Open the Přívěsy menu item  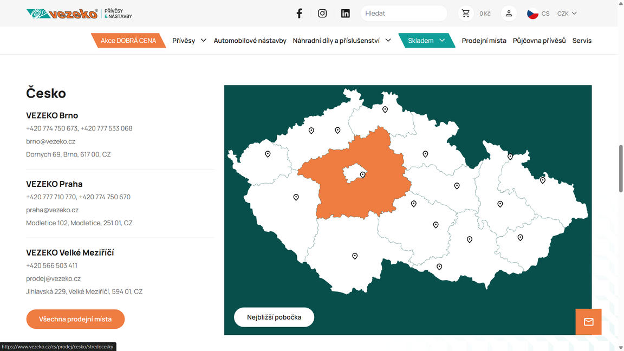pos(184,40)
